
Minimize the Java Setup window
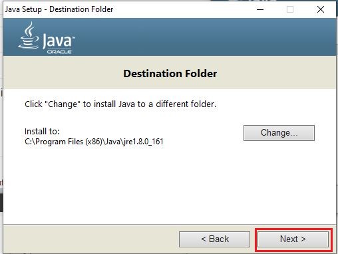(260, 9)
